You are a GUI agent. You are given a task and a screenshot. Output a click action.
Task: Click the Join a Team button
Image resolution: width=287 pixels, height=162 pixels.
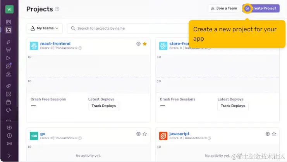[x=224, y=9]
